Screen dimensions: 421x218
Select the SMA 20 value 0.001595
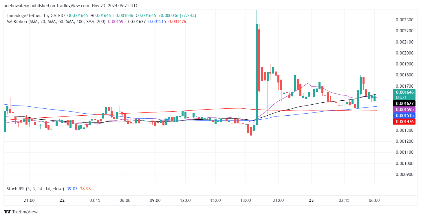click(x=117, y=21)
